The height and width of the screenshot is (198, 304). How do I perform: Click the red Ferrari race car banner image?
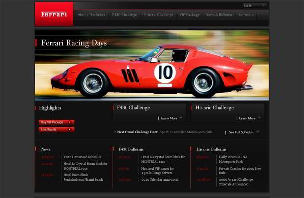(x=152, y=69)
